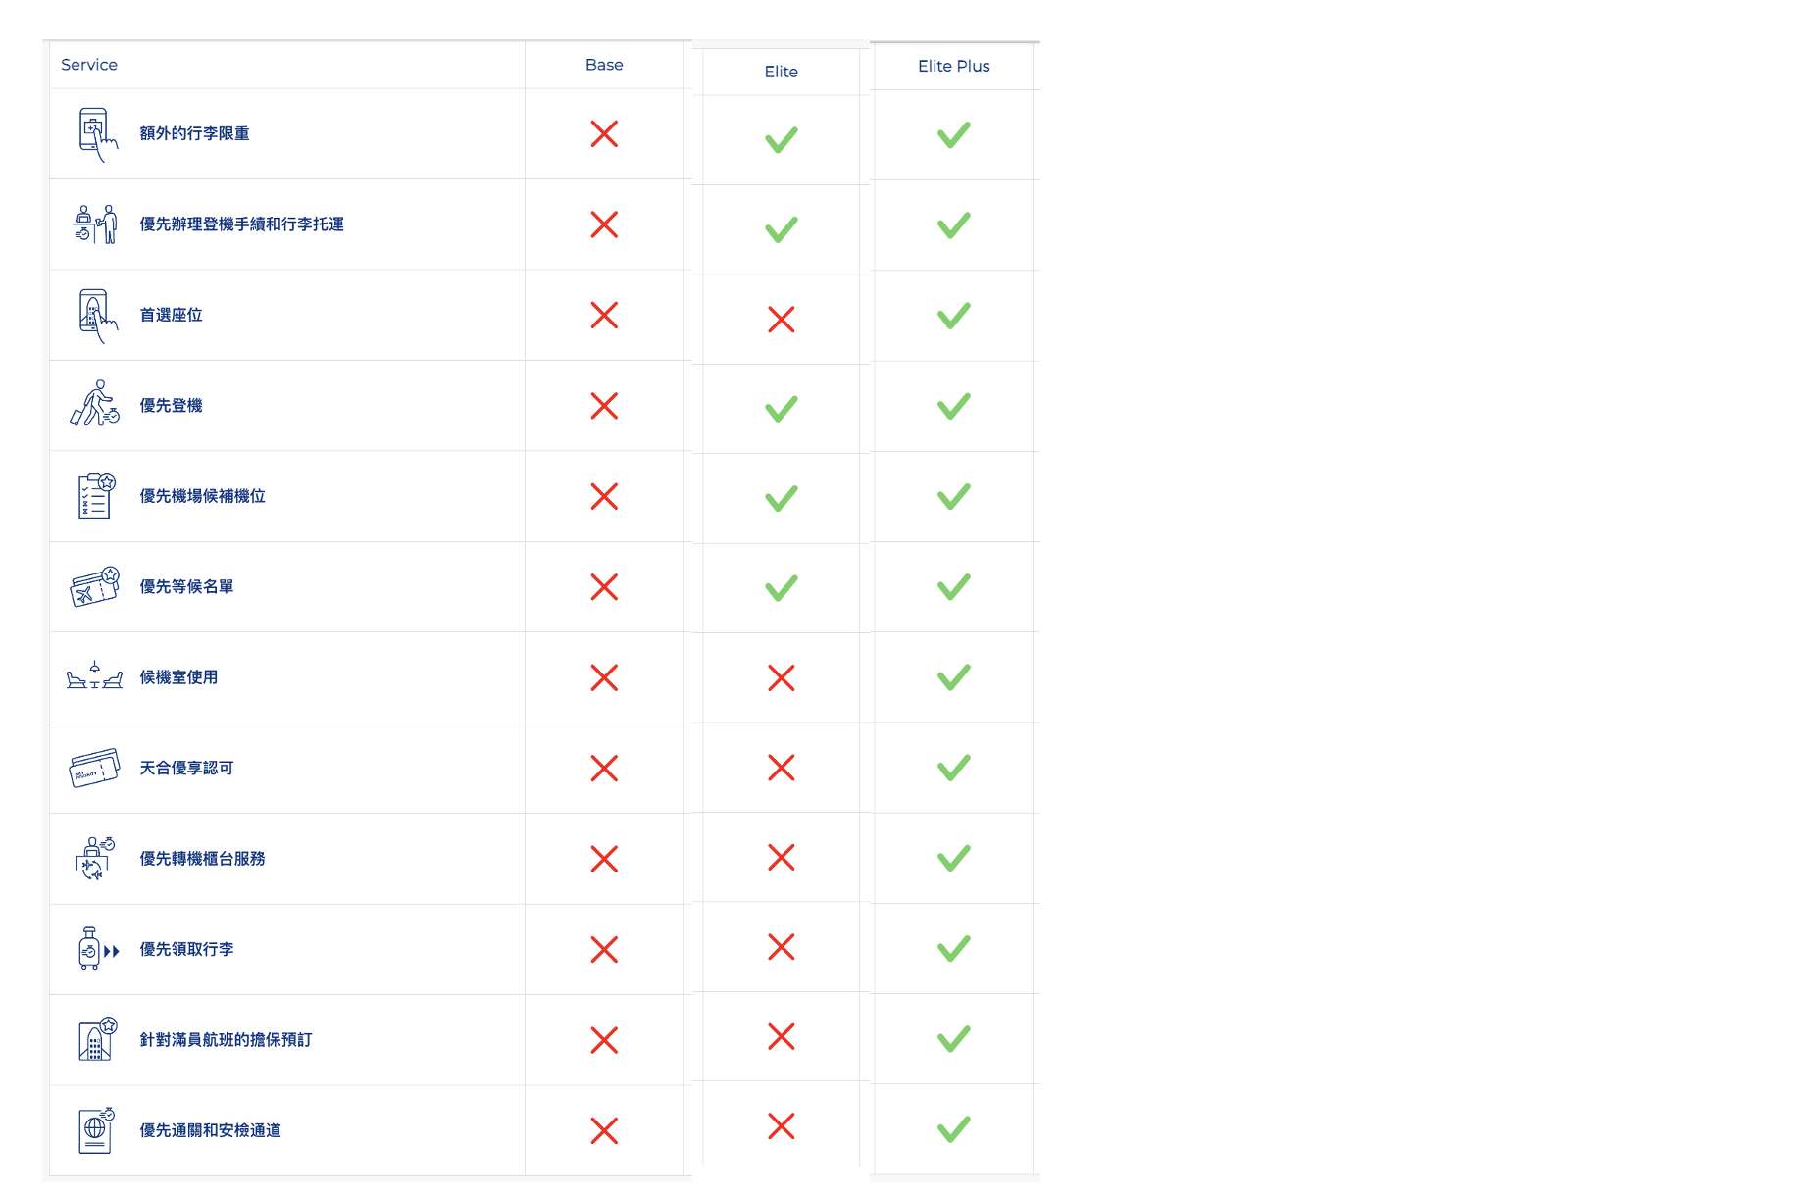Image resolution: width=1820 pixels, height=1196 pixels.
Task: Click Base red cross for 優先等候名單
Action: click(x=604, y=587)
